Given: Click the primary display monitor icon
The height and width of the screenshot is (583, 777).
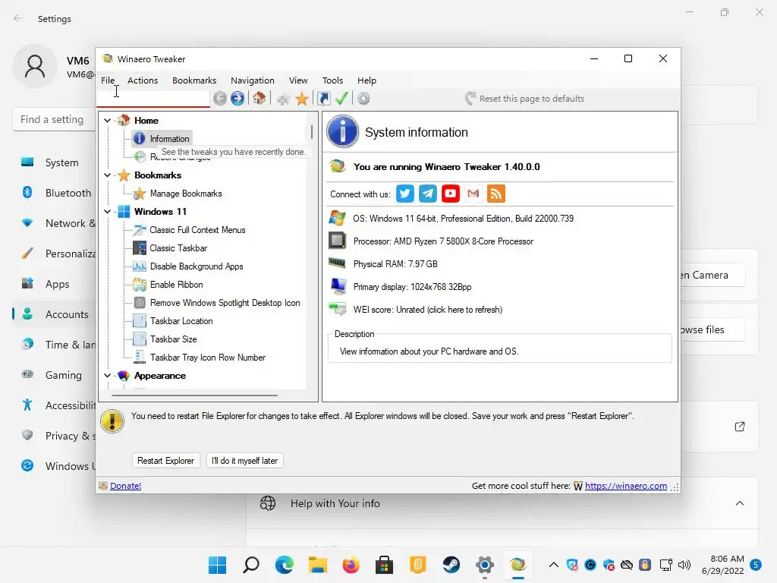Looking at the screenshot, I should (x=338, y=286).
